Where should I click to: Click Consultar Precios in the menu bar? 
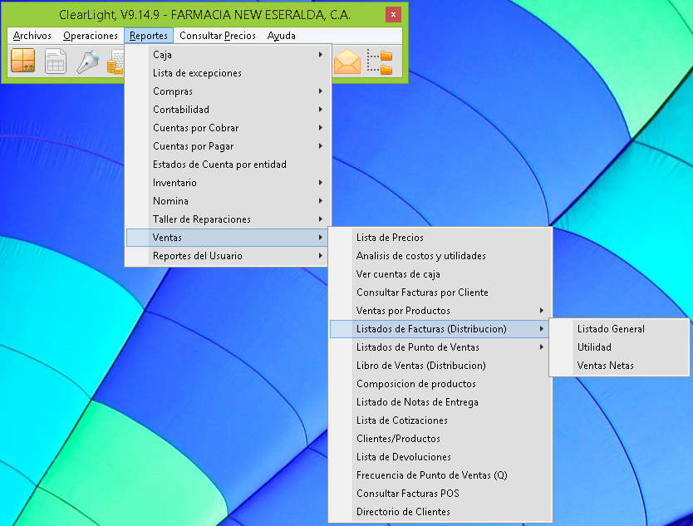pos(218,36)
